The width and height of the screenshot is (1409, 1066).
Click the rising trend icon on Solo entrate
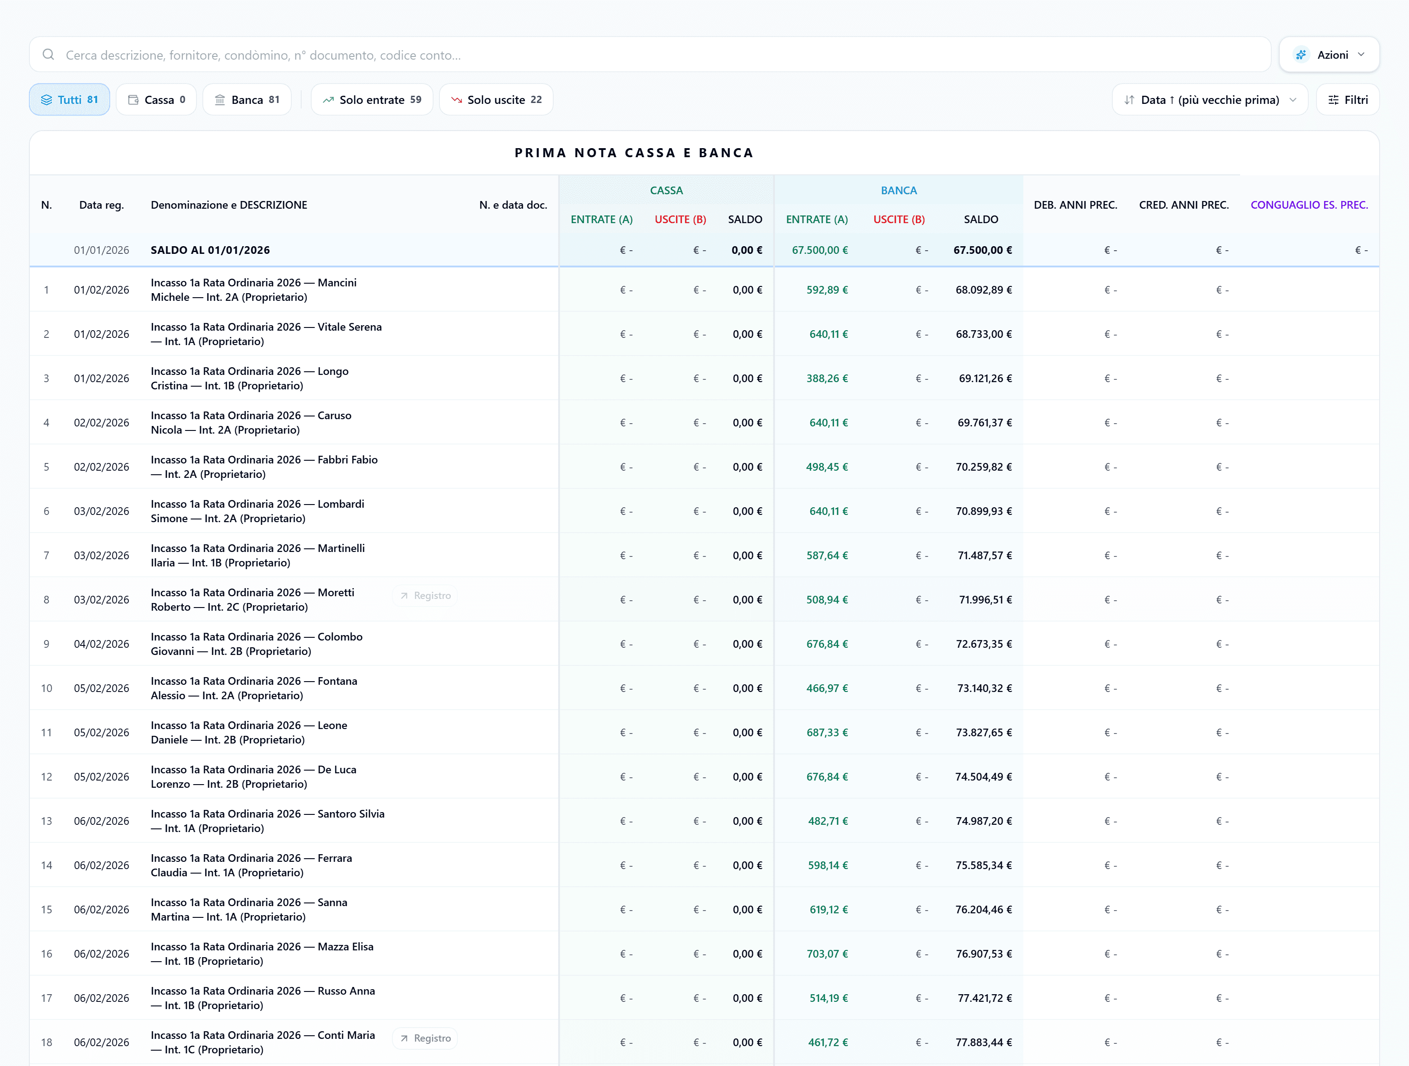[328, 100]
